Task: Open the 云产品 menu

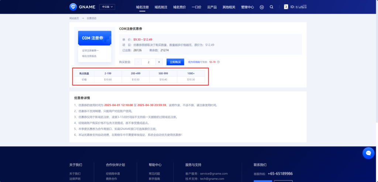Action: pyautogui.click(x=212, y=7)
